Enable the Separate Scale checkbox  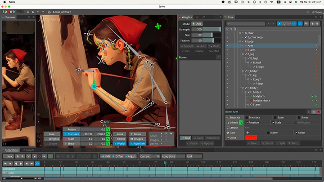(x=275, y=117)
